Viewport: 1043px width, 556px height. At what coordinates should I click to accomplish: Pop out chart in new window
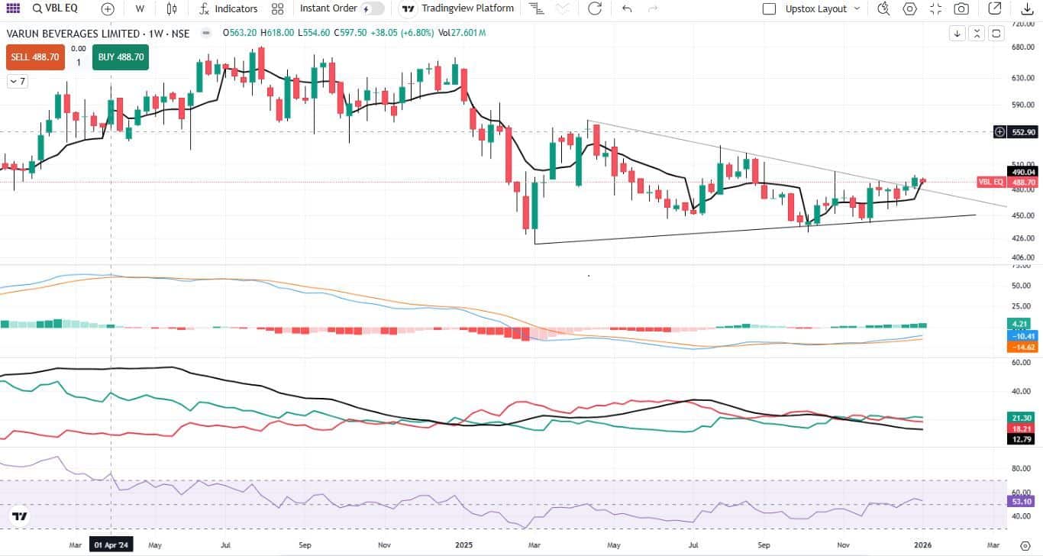click(994, 9)
